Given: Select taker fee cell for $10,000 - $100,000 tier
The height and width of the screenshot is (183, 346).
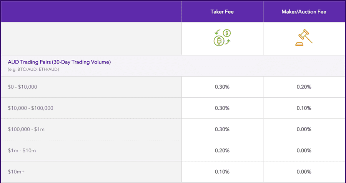Looking at the screenshot, I should pyautogui.click(x=222, y=108).
